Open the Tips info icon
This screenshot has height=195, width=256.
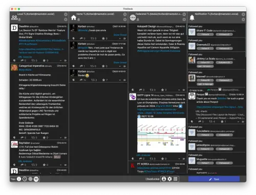[19, 179]
